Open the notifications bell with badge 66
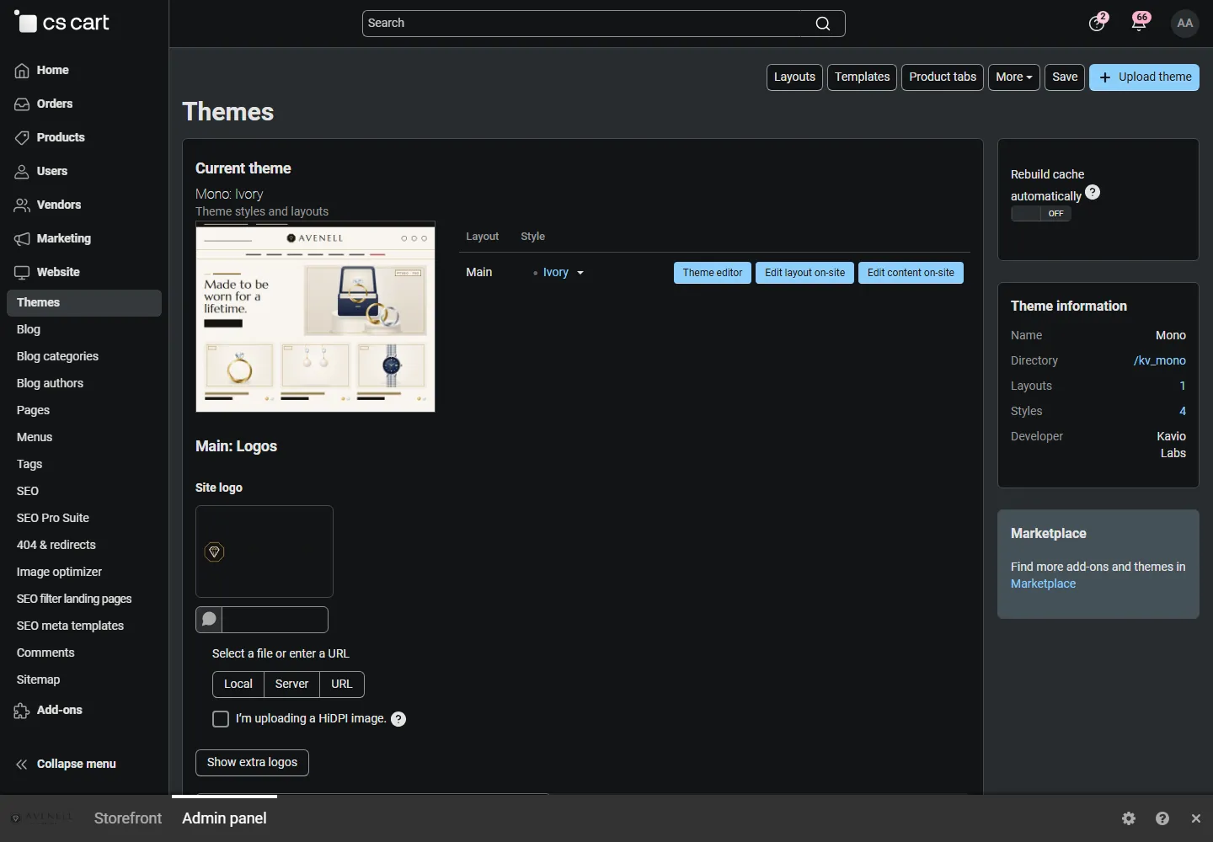Image resolution: width=1213 pixels, height=842 pixels. tap(1140, 23)
